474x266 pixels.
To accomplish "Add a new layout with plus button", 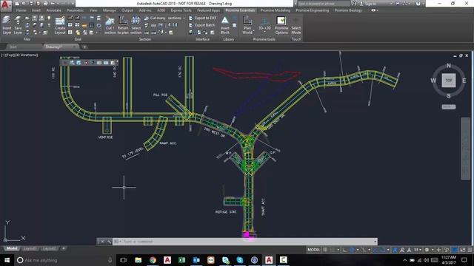I will [64, 248].
